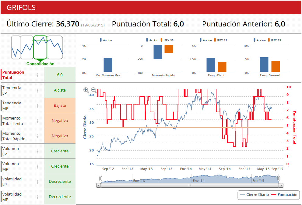Click the navigator scrollbar thumb
Image resolution: width=302 pixels, height=205 pixels.
(x=190, y=185)
